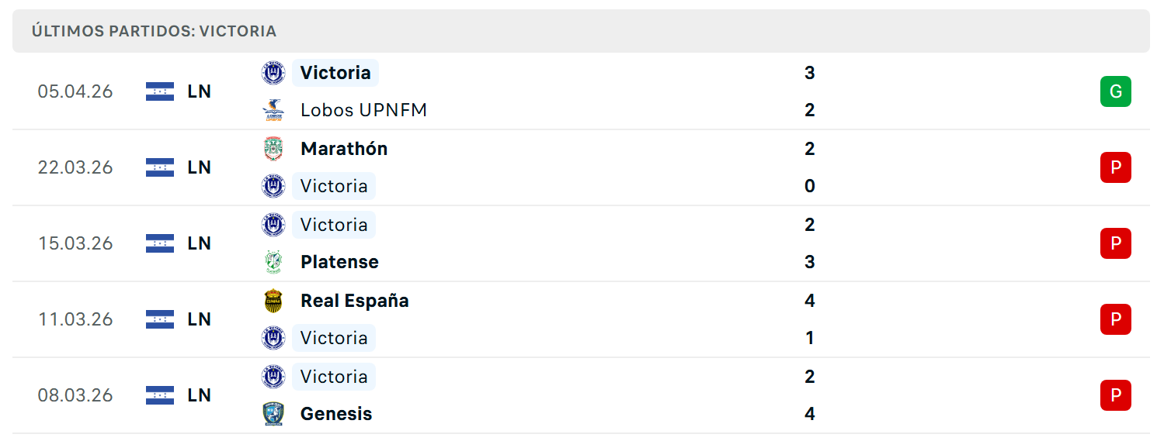Image resolution: width=1164 pixels, height=441 pixels.
Task: Open match dated 05.04.26
Action: (581, 91)
